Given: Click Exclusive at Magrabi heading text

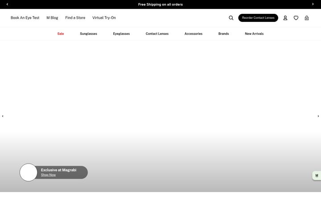Looking at the screenshot, I should point(58,170).
